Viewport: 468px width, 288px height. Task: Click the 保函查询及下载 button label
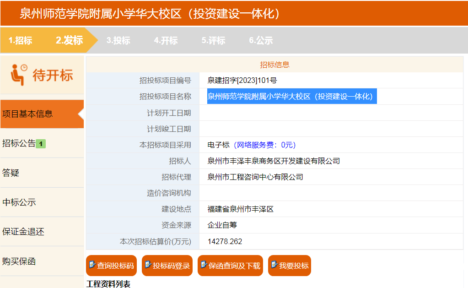point(235,266)
